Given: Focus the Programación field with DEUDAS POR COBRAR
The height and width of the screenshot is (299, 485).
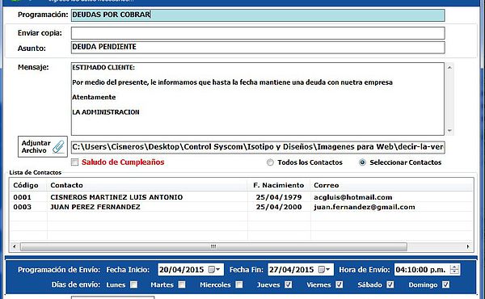Looking at the screenshot, I should click(x=258, y=15).
